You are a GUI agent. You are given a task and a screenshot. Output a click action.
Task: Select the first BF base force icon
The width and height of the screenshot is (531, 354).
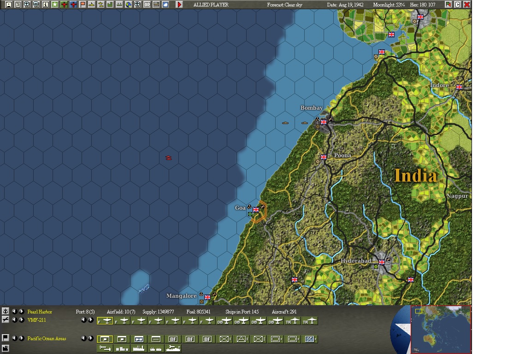pos(173,339)
